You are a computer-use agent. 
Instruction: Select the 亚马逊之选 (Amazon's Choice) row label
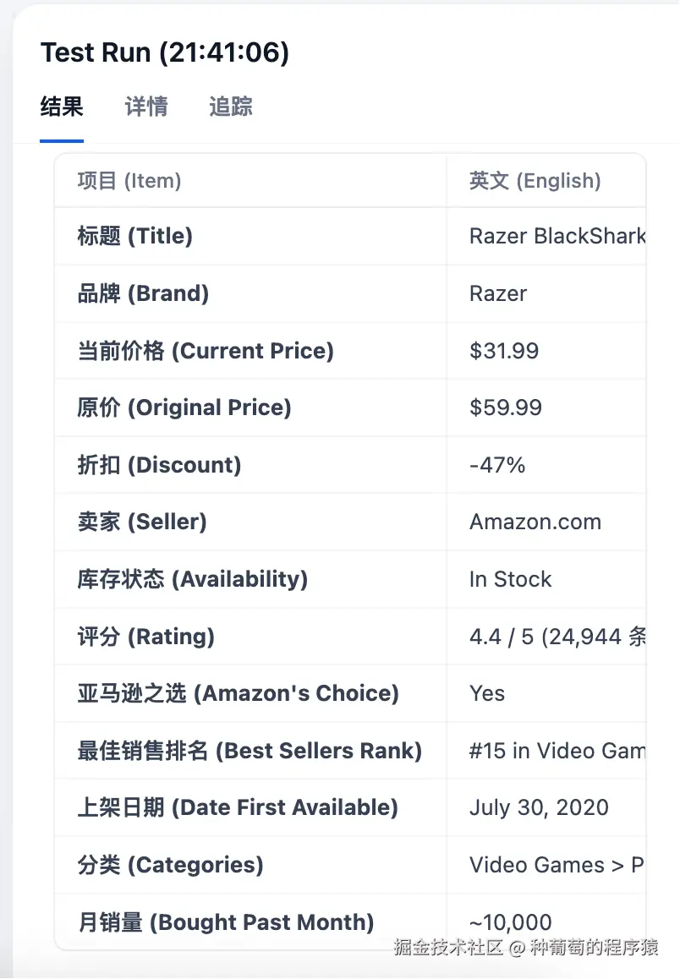point(238,693)
